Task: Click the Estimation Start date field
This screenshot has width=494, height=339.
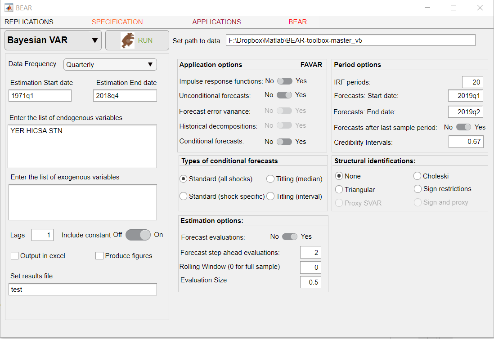Action: click(40, 96)
